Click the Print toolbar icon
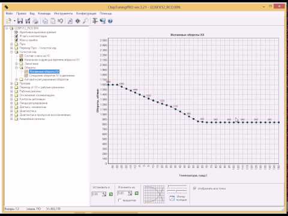 pyautogui.click(x=35, y=21)
